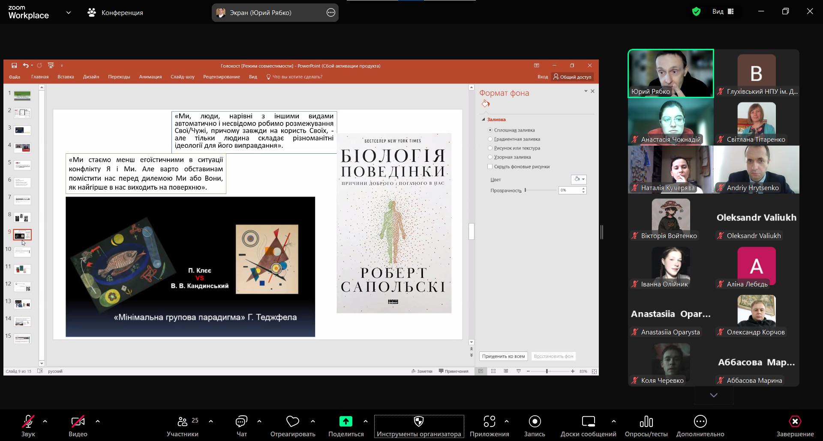Switch to slide sorter view icon

point(493,371)
